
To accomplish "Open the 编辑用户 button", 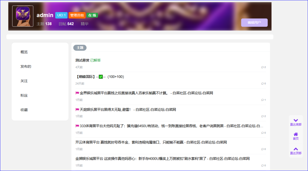I will pyautogui.click(x=254, y=23).
